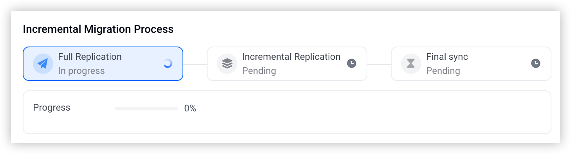Click connector line between Full and Incremental Replication

(195, 64)
